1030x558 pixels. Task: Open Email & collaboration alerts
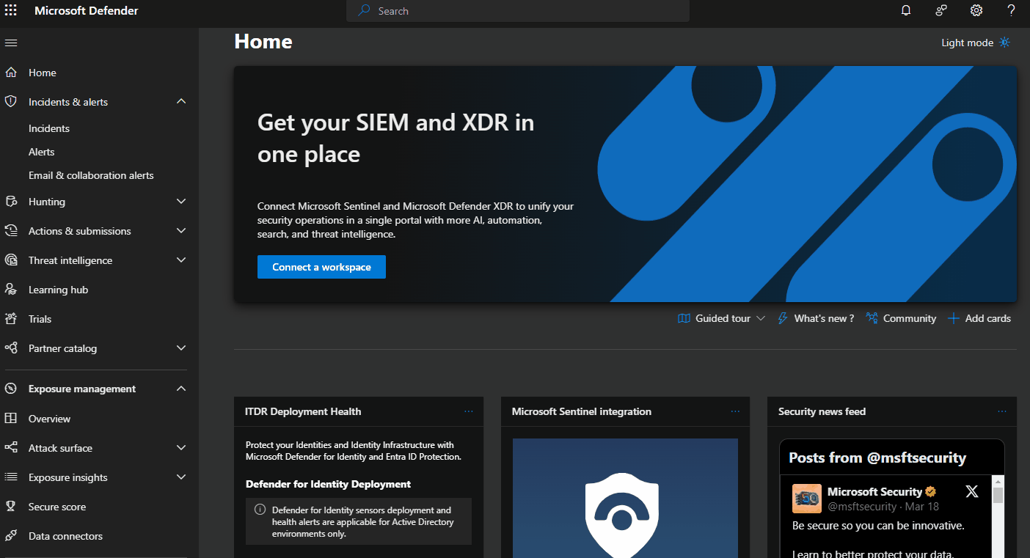coord(91,175)
